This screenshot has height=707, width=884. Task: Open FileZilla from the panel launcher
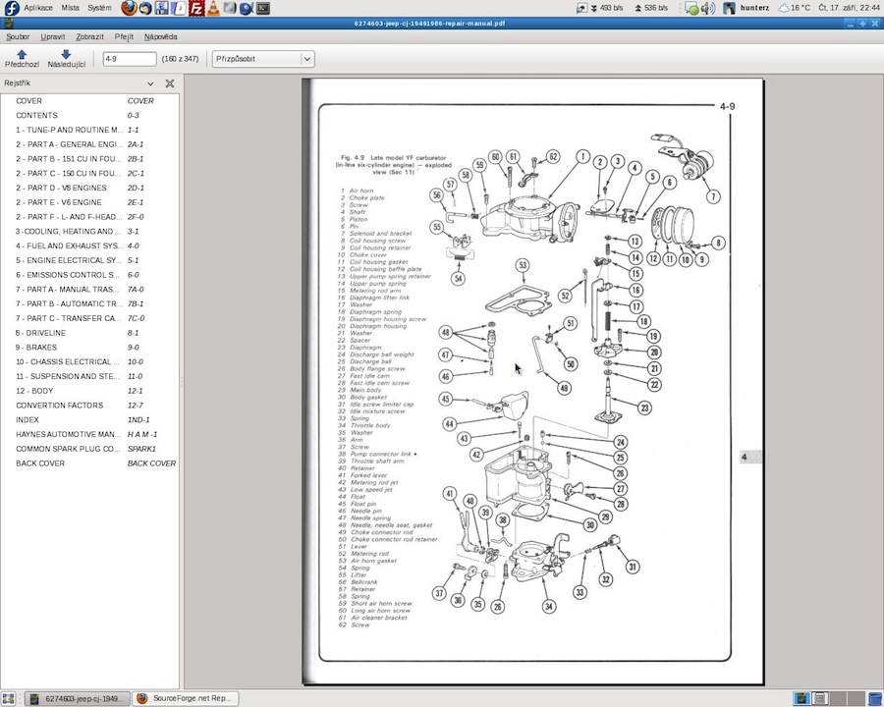(195, 8)
